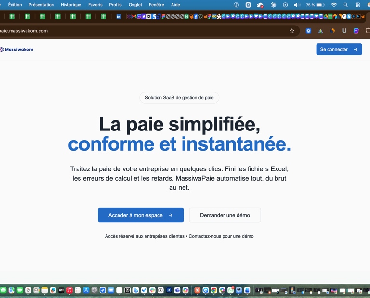Open Messages from the Dock
The width and height of the screenshot is (370, 298).
pyautogui.click(x=3, y=290)
